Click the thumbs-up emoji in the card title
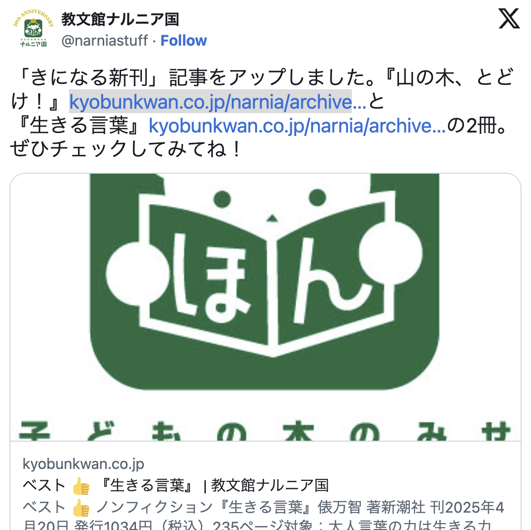This screenshot has height=530, width=531. [x=81, y=486]
